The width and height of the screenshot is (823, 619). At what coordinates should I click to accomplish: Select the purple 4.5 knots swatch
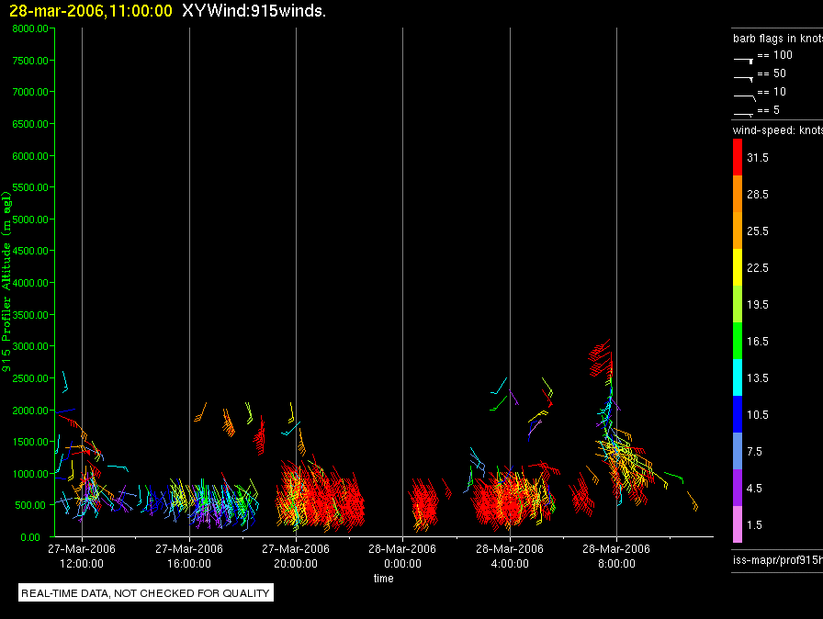pos(738,488)
